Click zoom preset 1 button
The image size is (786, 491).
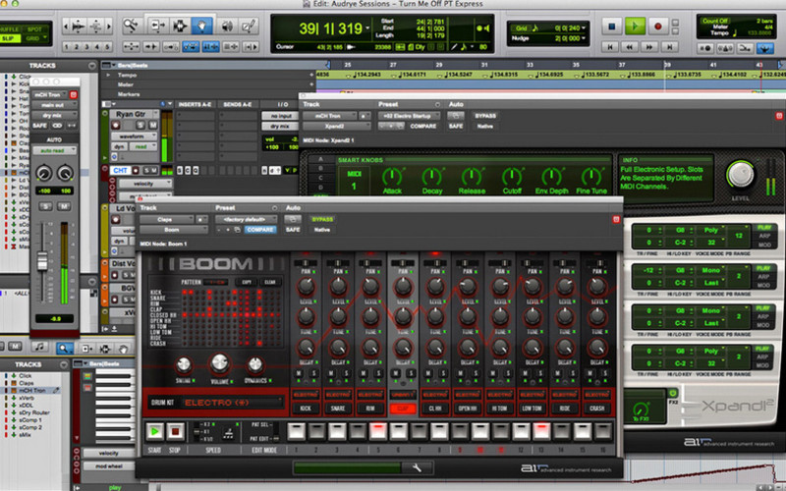pyautogui.click(x=67, y=47)
